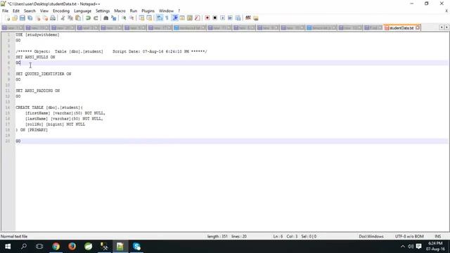Print the document using toolbar icon
This screenshot has height=253, width=450.
pyautogui.click(x=53, y=18)
